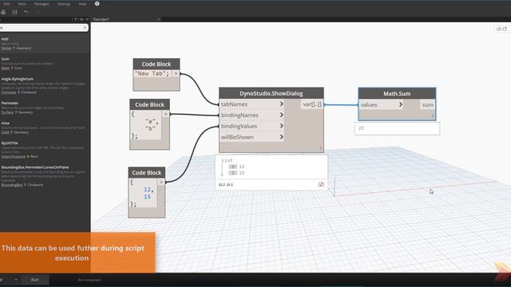Click the list count (2) in preview
511x287 pixels.
(x=321, y=184)
